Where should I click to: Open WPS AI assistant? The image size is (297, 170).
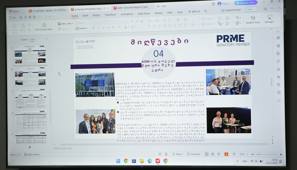pos(194,12)
